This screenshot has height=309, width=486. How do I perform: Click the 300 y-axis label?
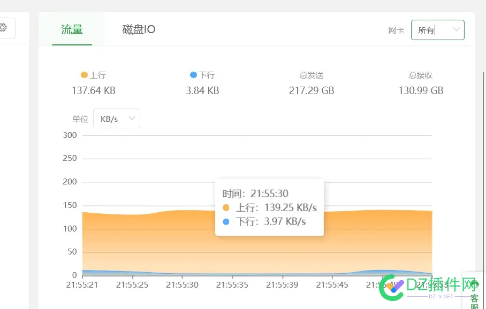pos(70,135)
